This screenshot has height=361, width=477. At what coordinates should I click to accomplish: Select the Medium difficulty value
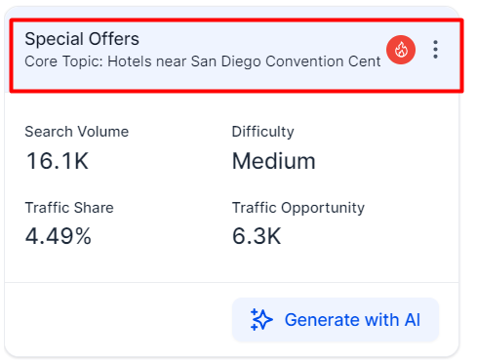coord(274,161)
